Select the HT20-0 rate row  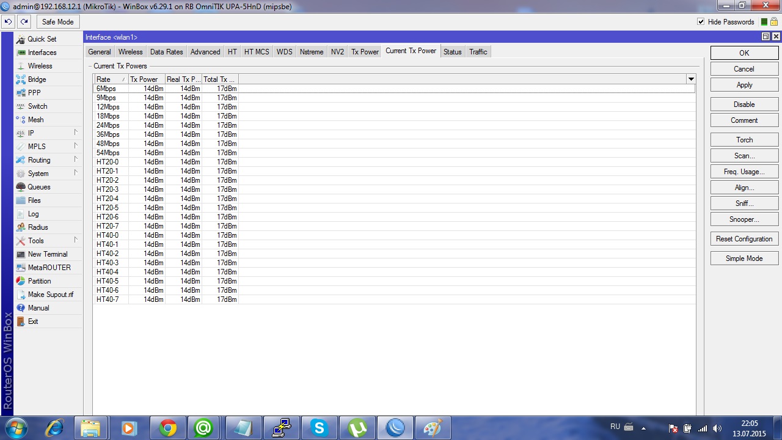point(394,162)
